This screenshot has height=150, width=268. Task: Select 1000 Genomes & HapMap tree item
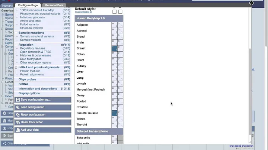coord(37,10)
